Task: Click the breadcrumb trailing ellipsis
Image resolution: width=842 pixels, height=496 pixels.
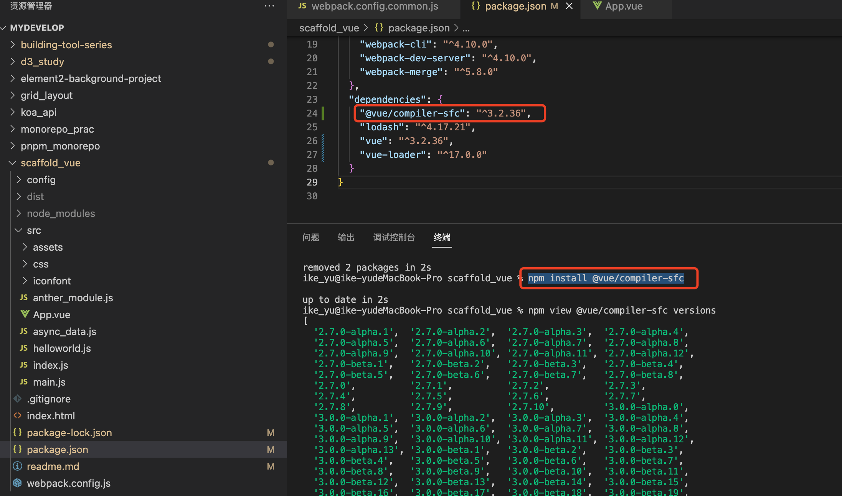Action: coord(466,28)
